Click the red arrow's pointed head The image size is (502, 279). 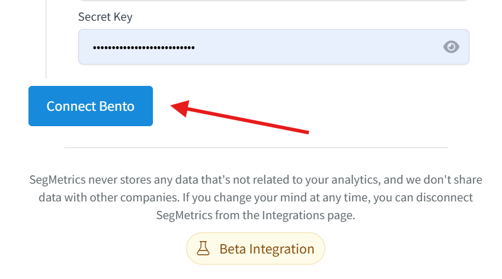click(175, 106)
